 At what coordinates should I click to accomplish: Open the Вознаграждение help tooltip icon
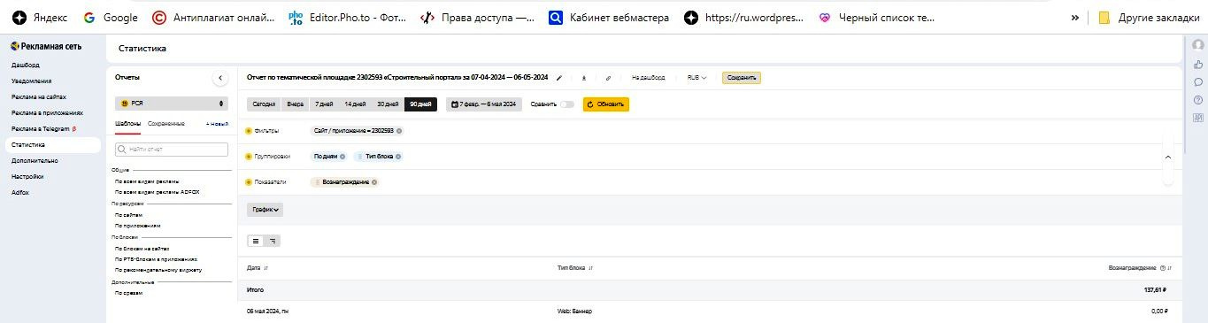click(x=1162, y=267)
